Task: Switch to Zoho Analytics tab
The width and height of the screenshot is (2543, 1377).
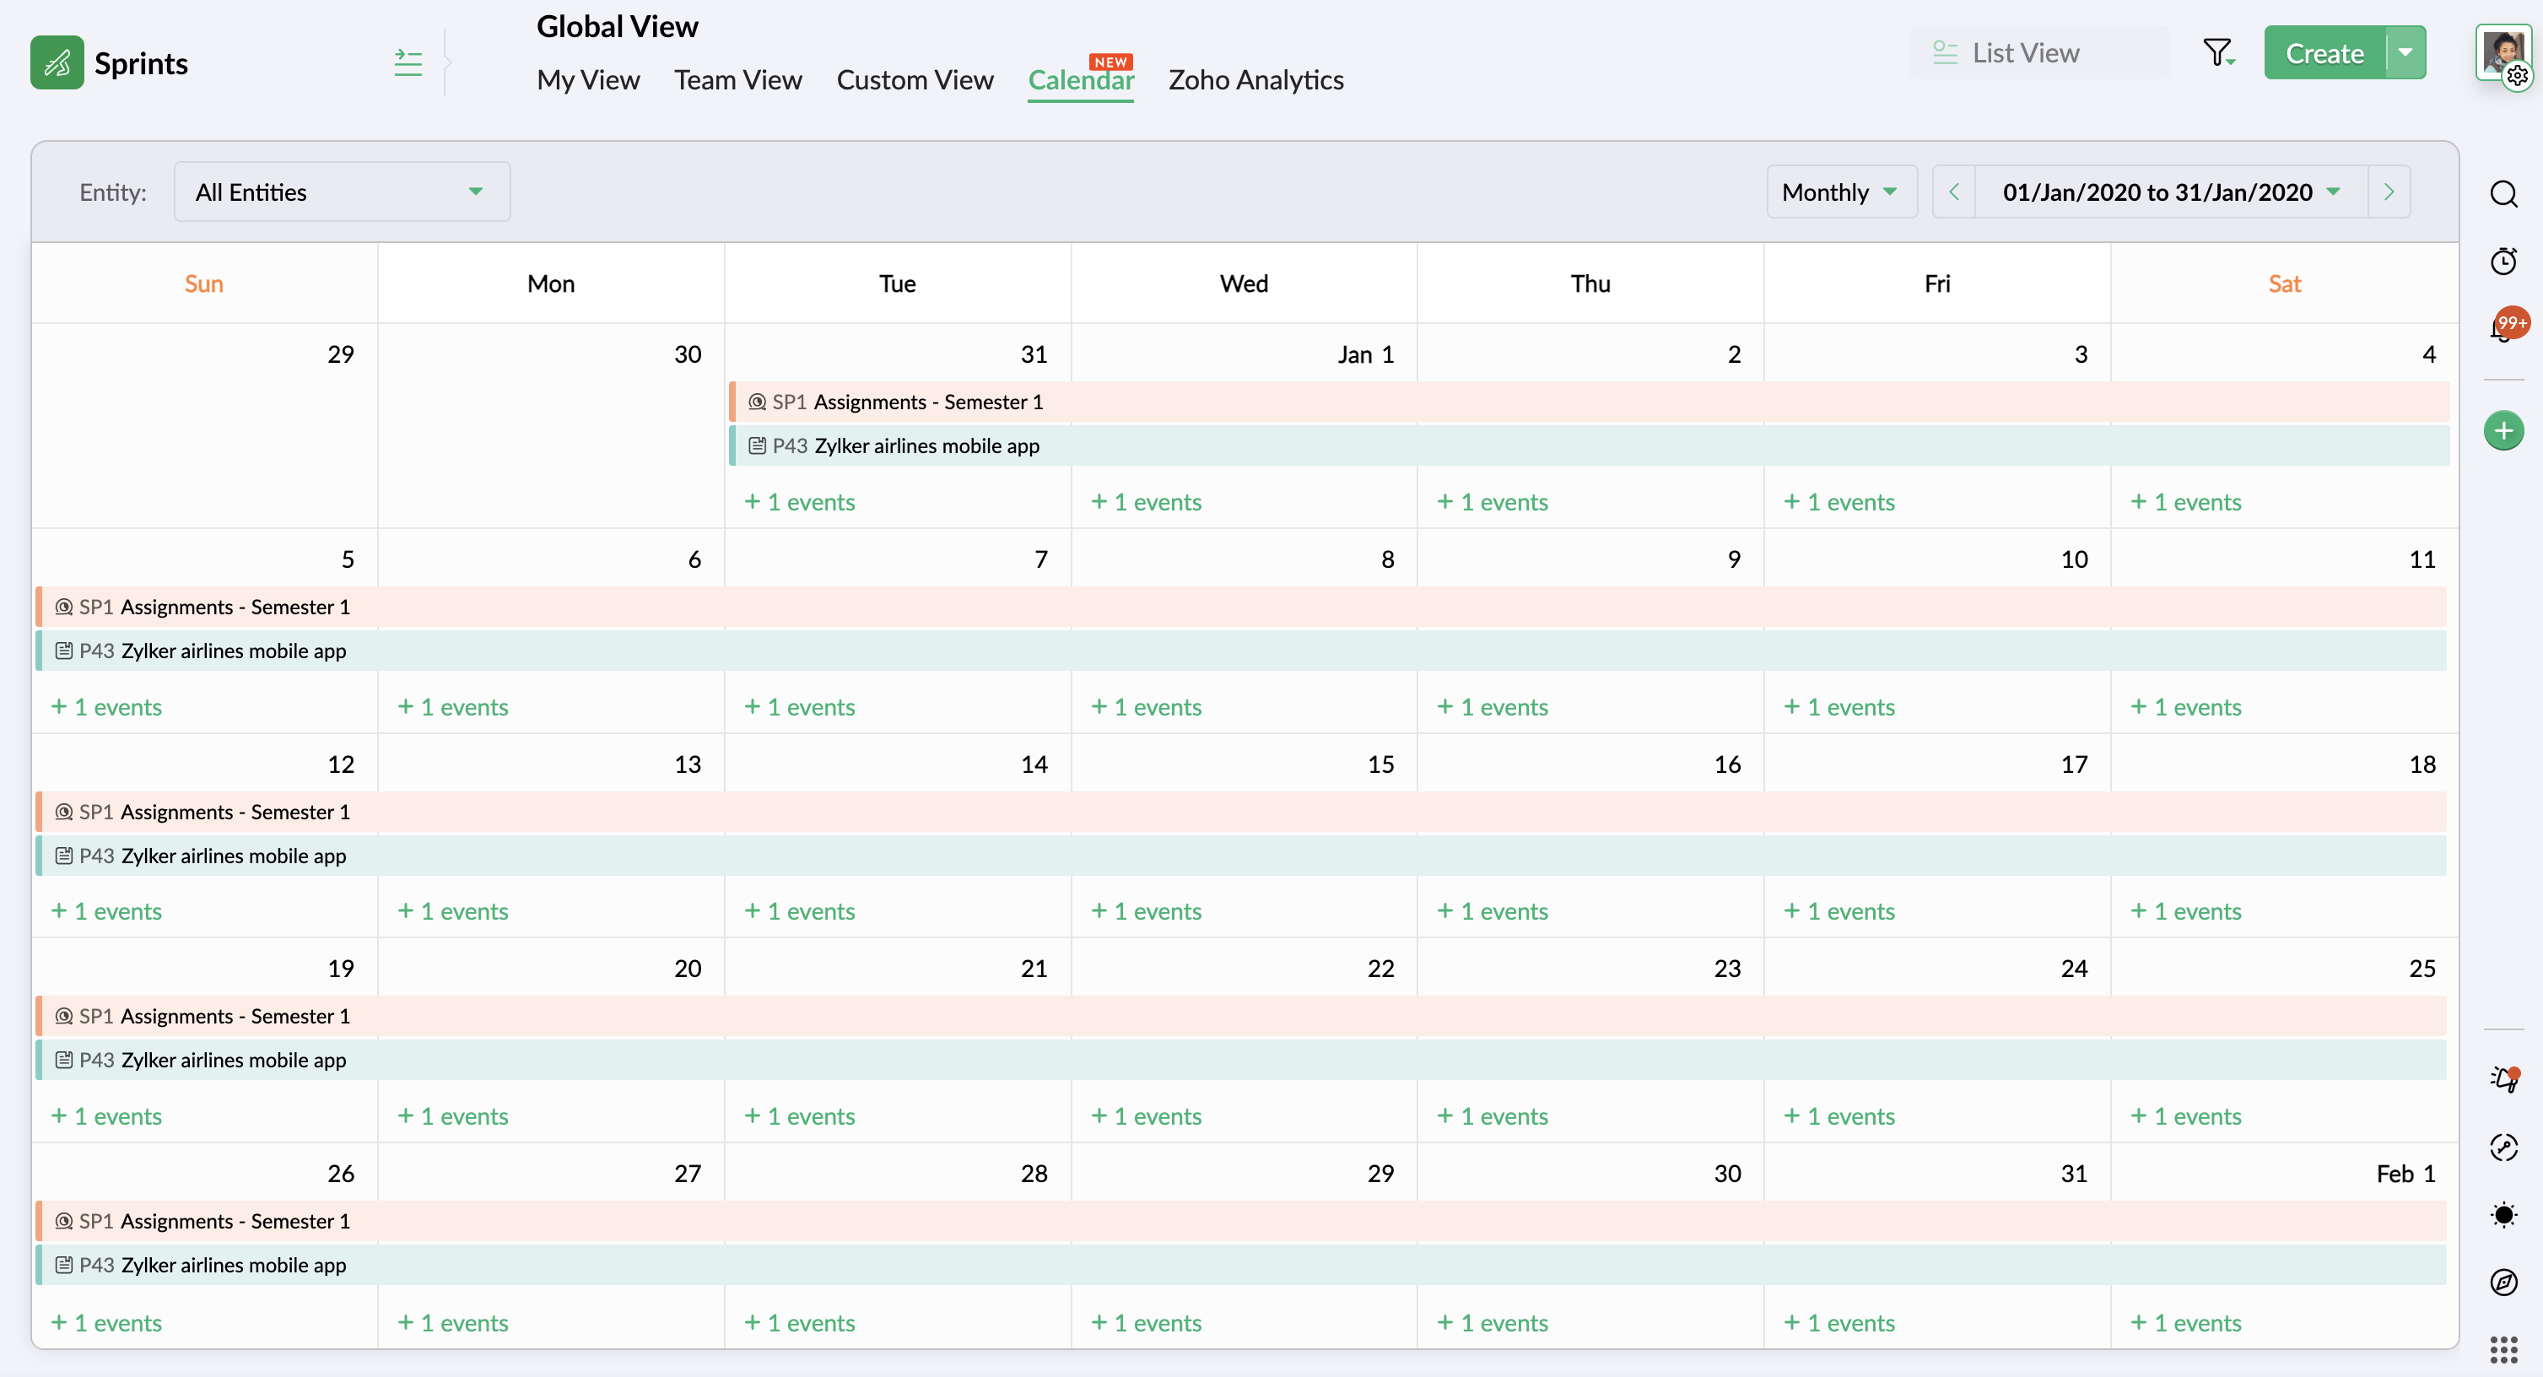Action: 1255,80
